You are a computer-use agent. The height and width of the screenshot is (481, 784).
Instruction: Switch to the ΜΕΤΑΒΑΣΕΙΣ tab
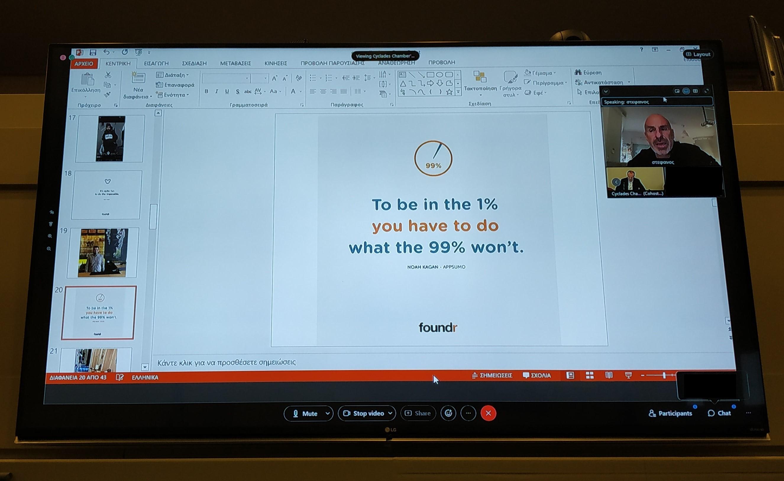[x=235, y=63]
